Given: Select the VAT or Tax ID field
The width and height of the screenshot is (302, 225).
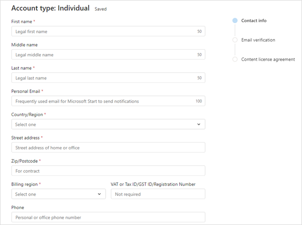Looking at the screenshot, I should click(158, 194).
